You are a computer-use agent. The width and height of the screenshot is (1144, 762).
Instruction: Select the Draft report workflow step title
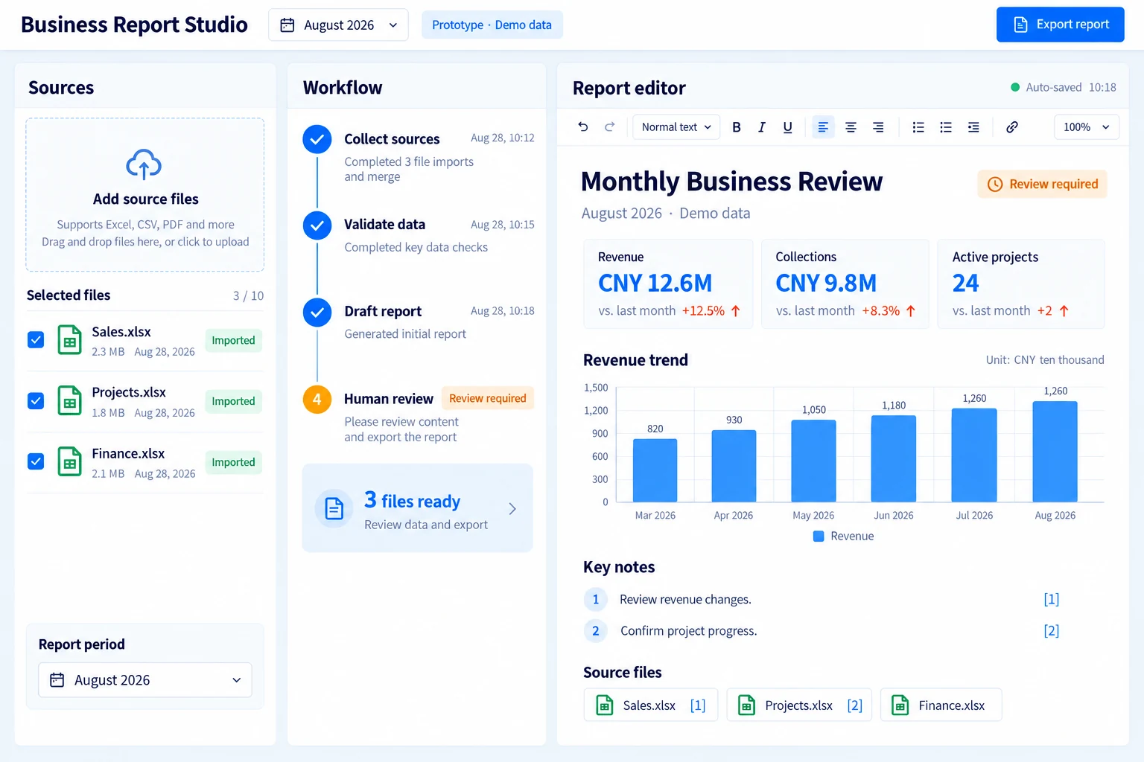pos(383,312)
